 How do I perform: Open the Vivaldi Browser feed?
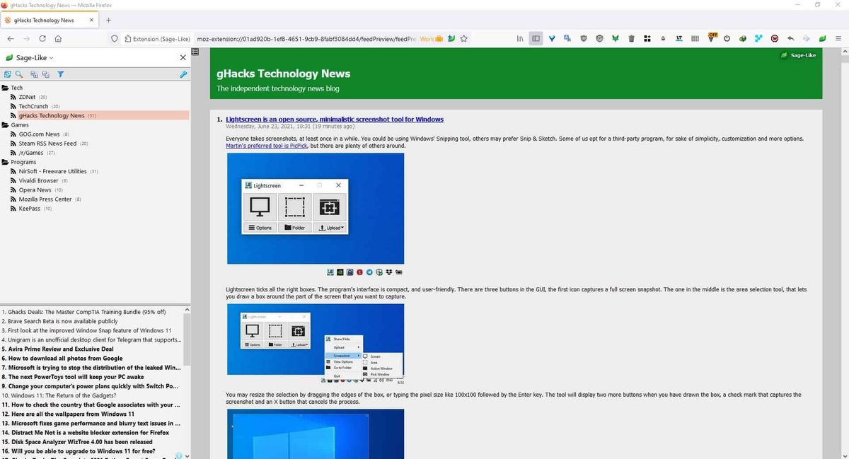pyautogui.click(x=39, y=180)
